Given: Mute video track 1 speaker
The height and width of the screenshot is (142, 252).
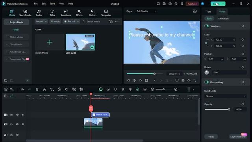Looking at the screenshot, I should point(17,124).
